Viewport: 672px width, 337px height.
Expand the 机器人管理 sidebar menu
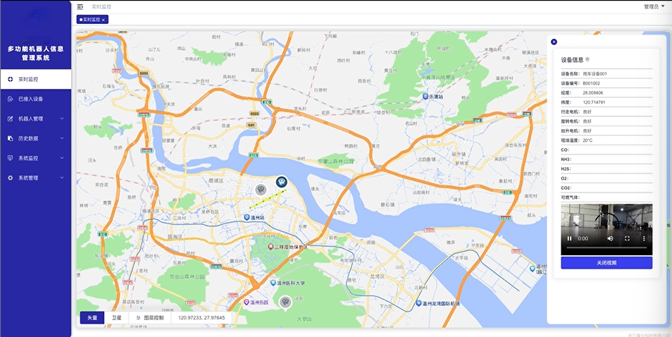coord(35,118)
